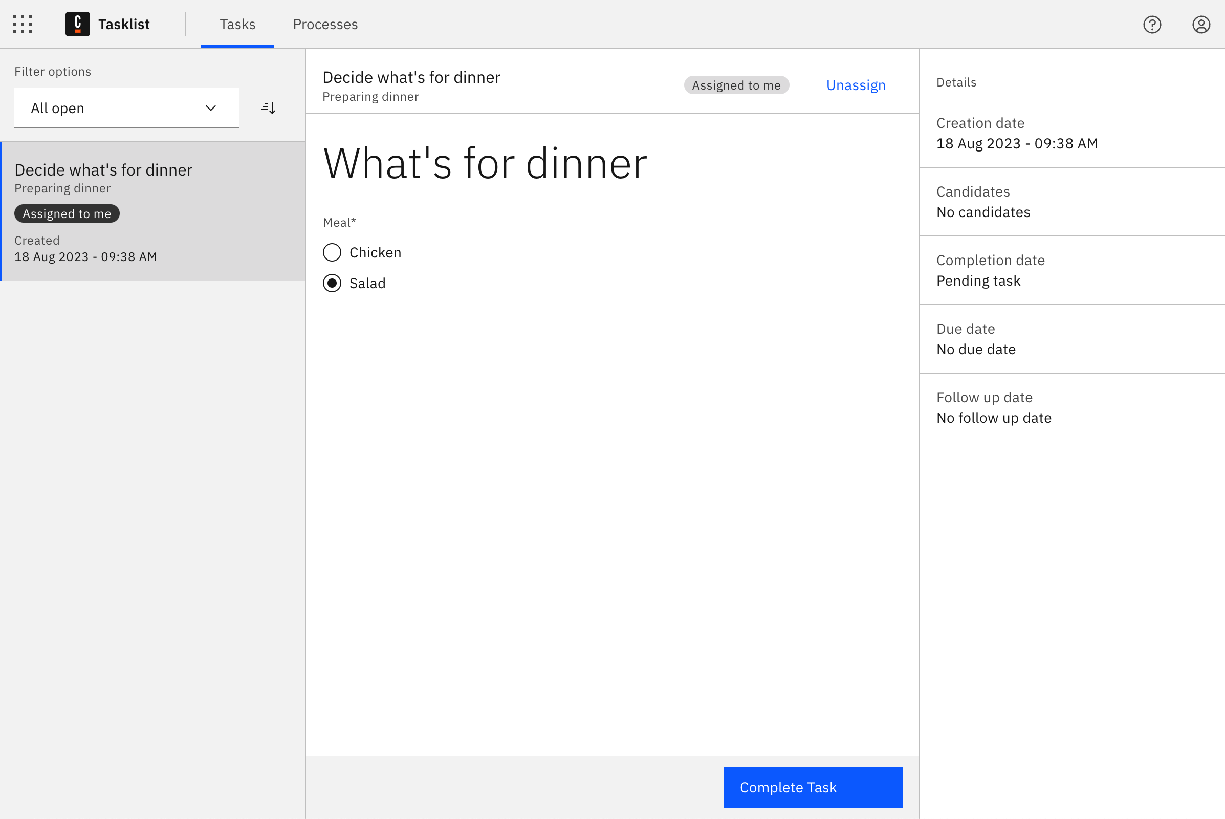
Task: Open the help icon
Action: pos(1151,25)
